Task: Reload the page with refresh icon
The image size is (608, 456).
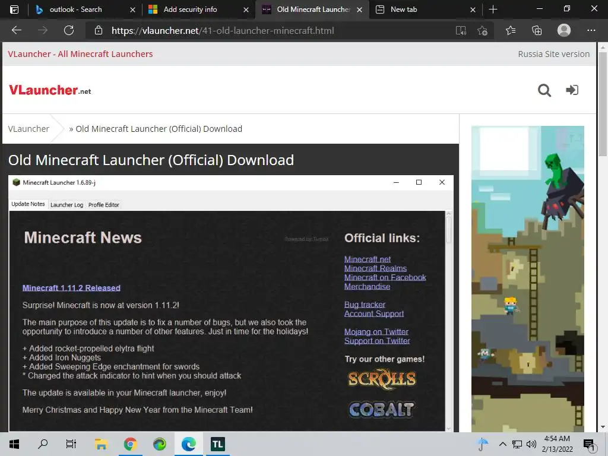Action: click(69, 31)
